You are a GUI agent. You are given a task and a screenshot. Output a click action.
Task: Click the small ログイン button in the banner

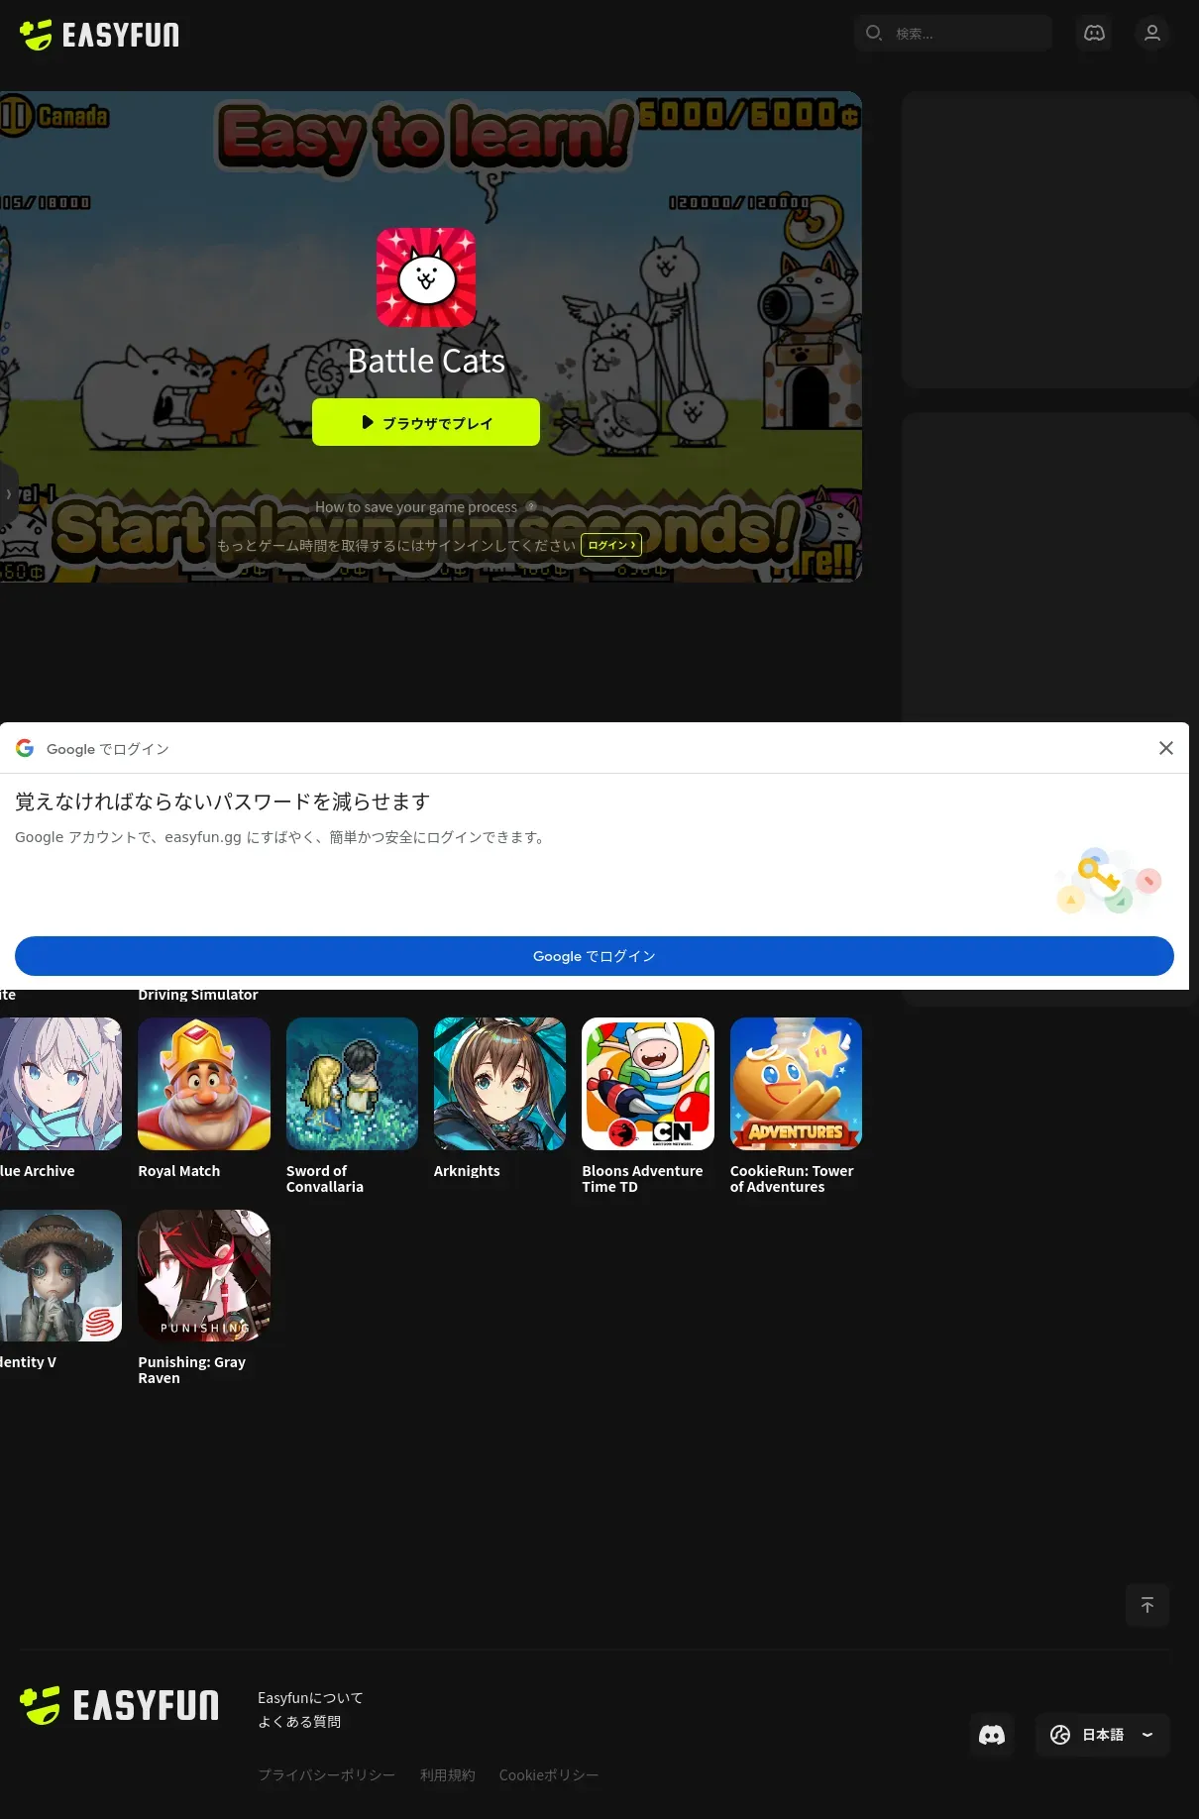611,545
